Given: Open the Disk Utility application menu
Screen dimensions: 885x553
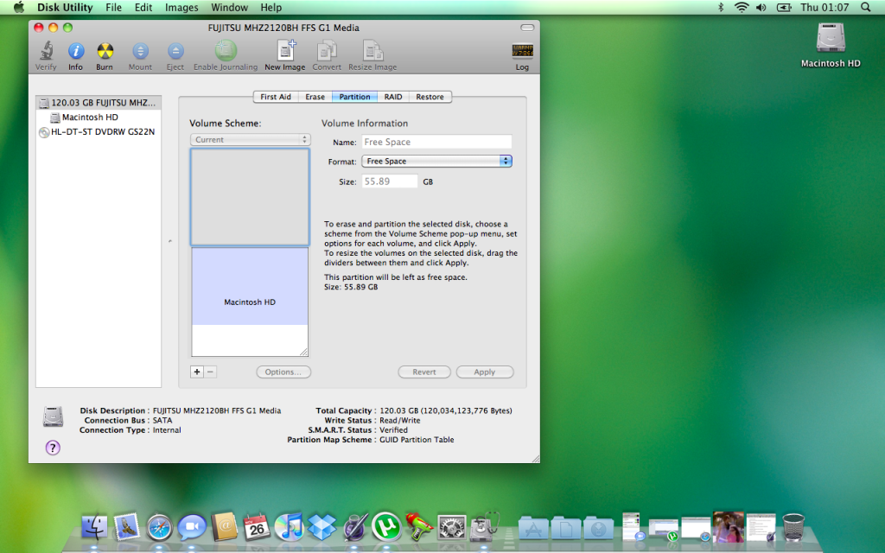Looking at the screenshot, I should pos(65,7).
